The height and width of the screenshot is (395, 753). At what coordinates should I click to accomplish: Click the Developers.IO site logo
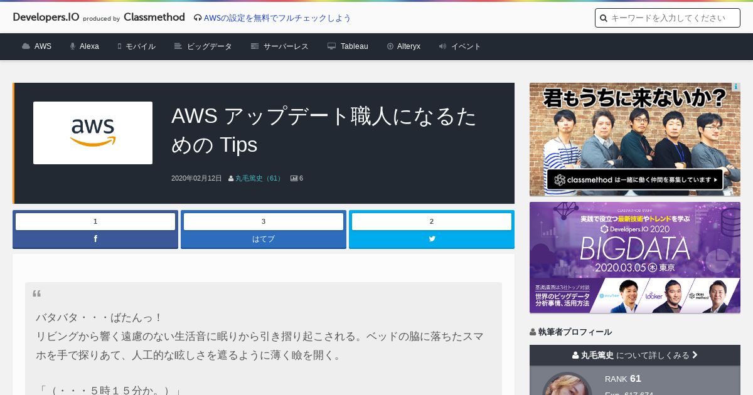[46, 18]
